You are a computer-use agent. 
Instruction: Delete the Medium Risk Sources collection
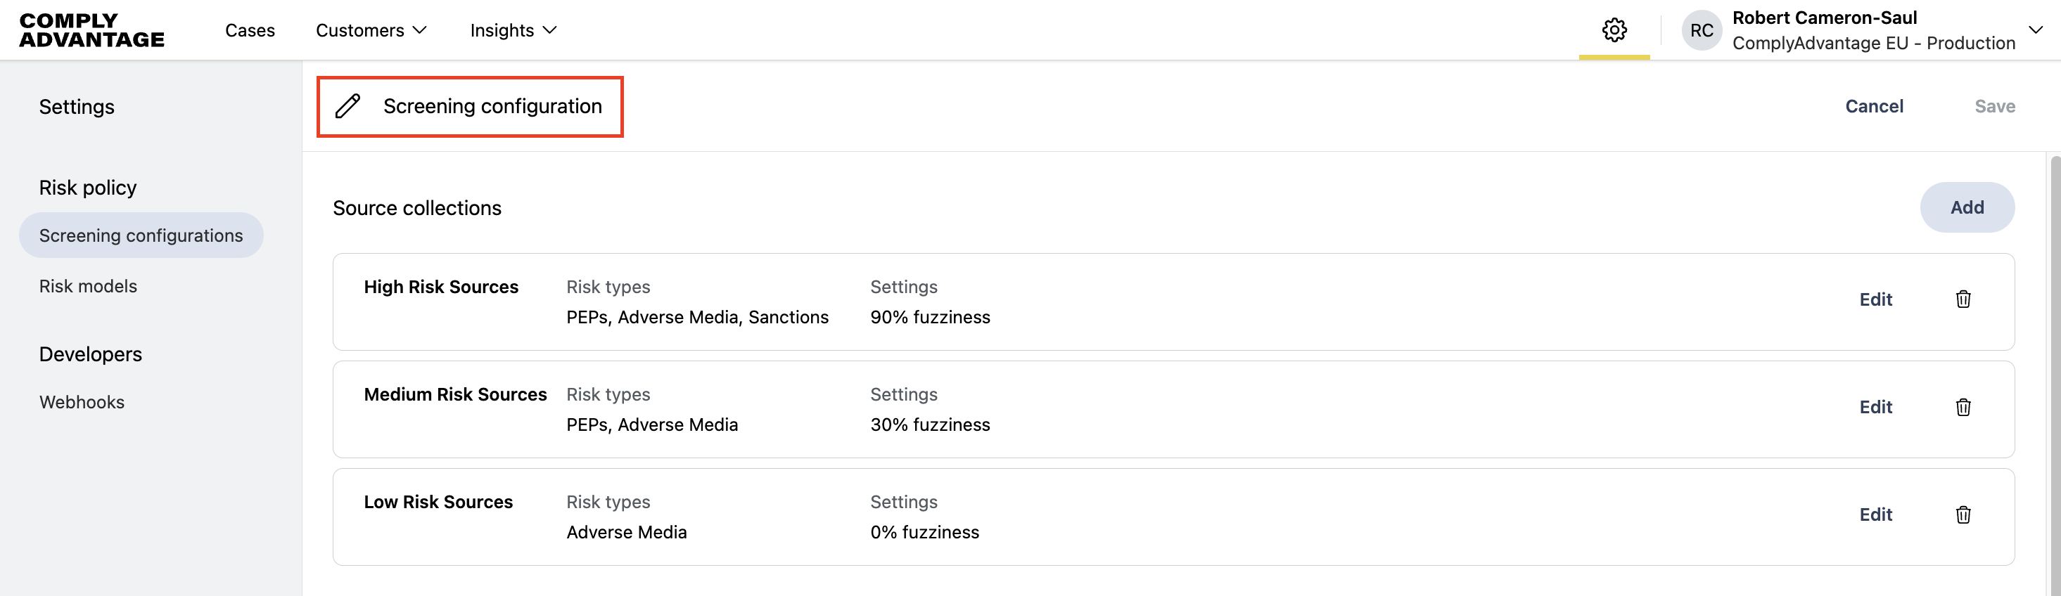1963,408
